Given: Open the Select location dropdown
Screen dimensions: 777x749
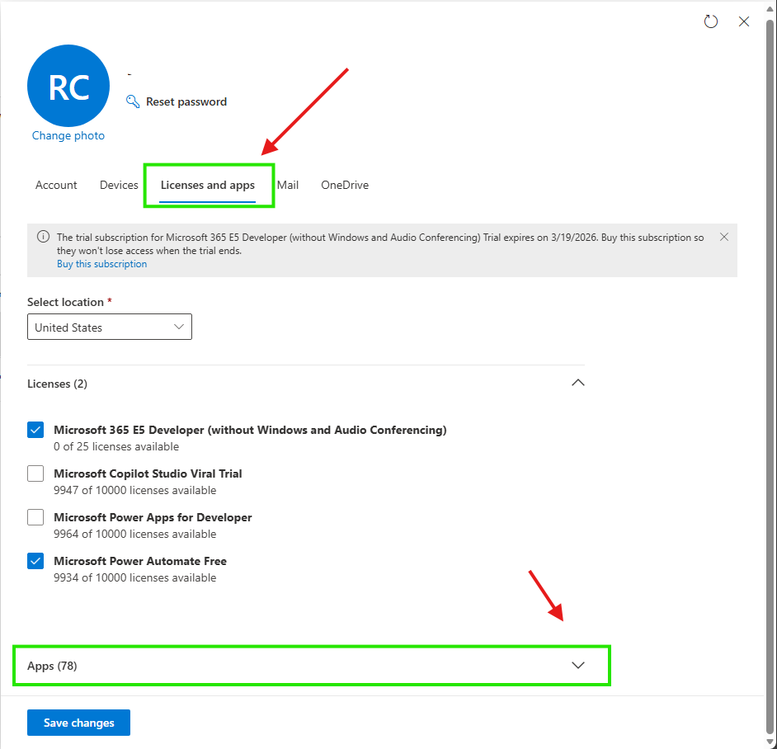Looking at the screenshot, I should coord(110,327).
